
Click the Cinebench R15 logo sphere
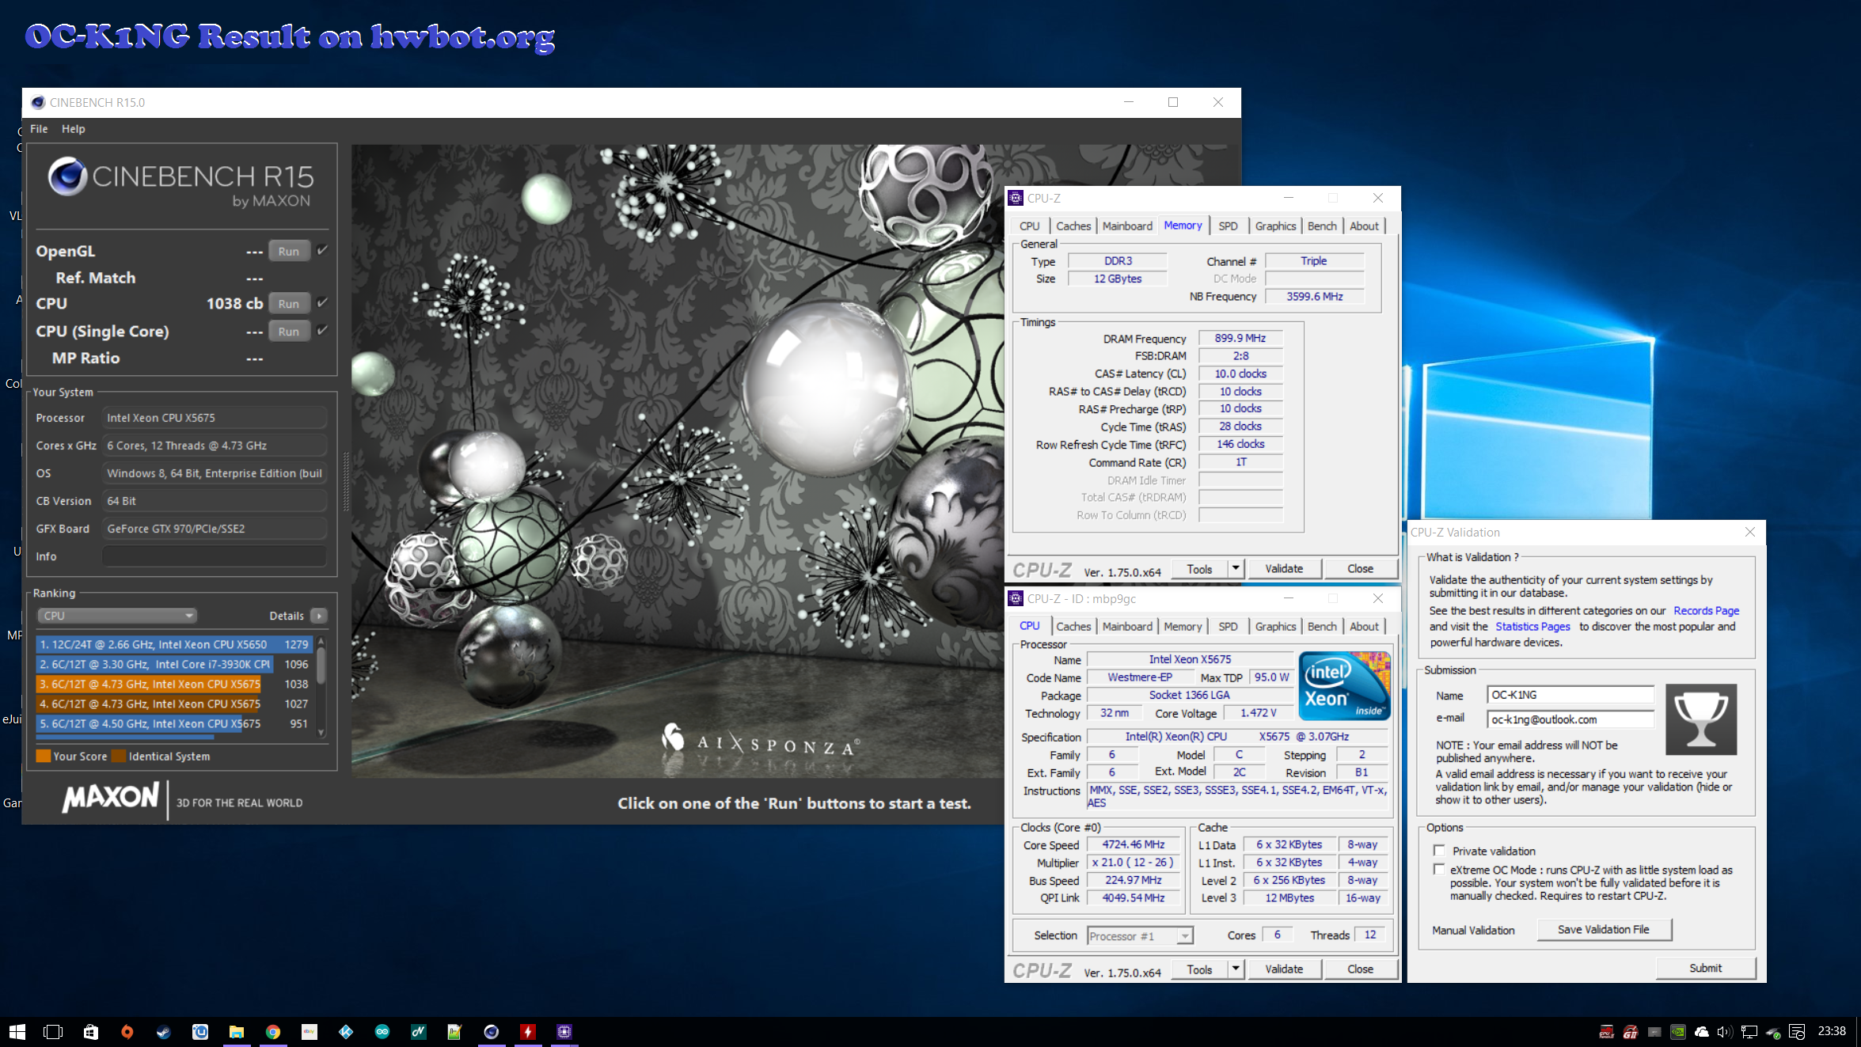[x=67, y=176]
